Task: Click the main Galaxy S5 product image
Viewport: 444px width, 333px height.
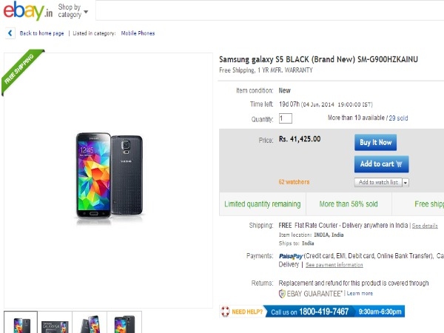Action: (x=110, y=176)
